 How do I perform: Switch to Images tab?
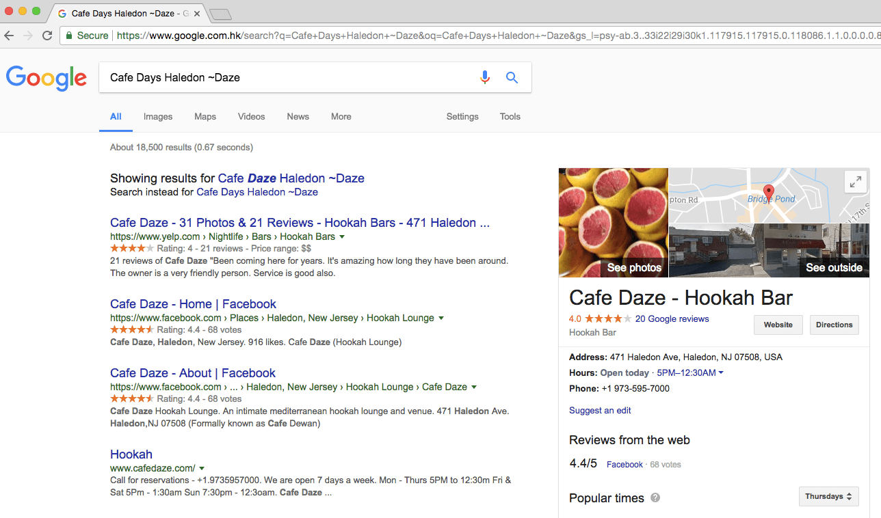(158, 116)
